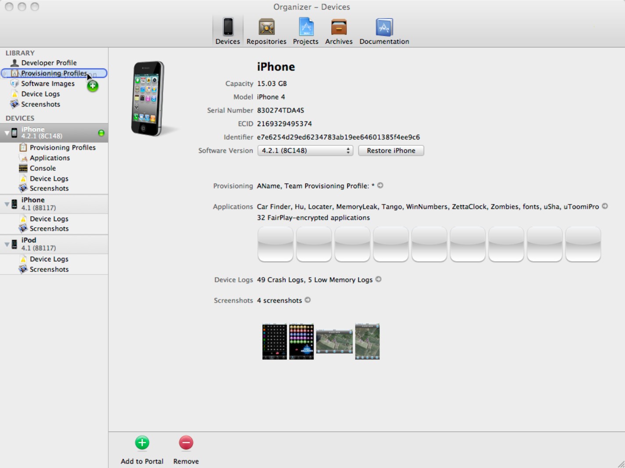Collapse the iPod disclosure triangle
625x468 pixels.
click(x=7, y=244)
